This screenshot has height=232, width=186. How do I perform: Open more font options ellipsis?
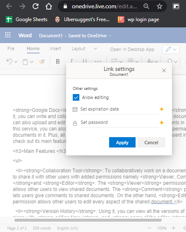point(98,61)
